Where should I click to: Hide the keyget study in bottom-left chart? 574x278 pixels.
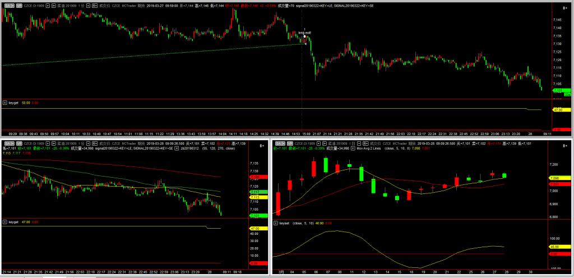[4, 221]
